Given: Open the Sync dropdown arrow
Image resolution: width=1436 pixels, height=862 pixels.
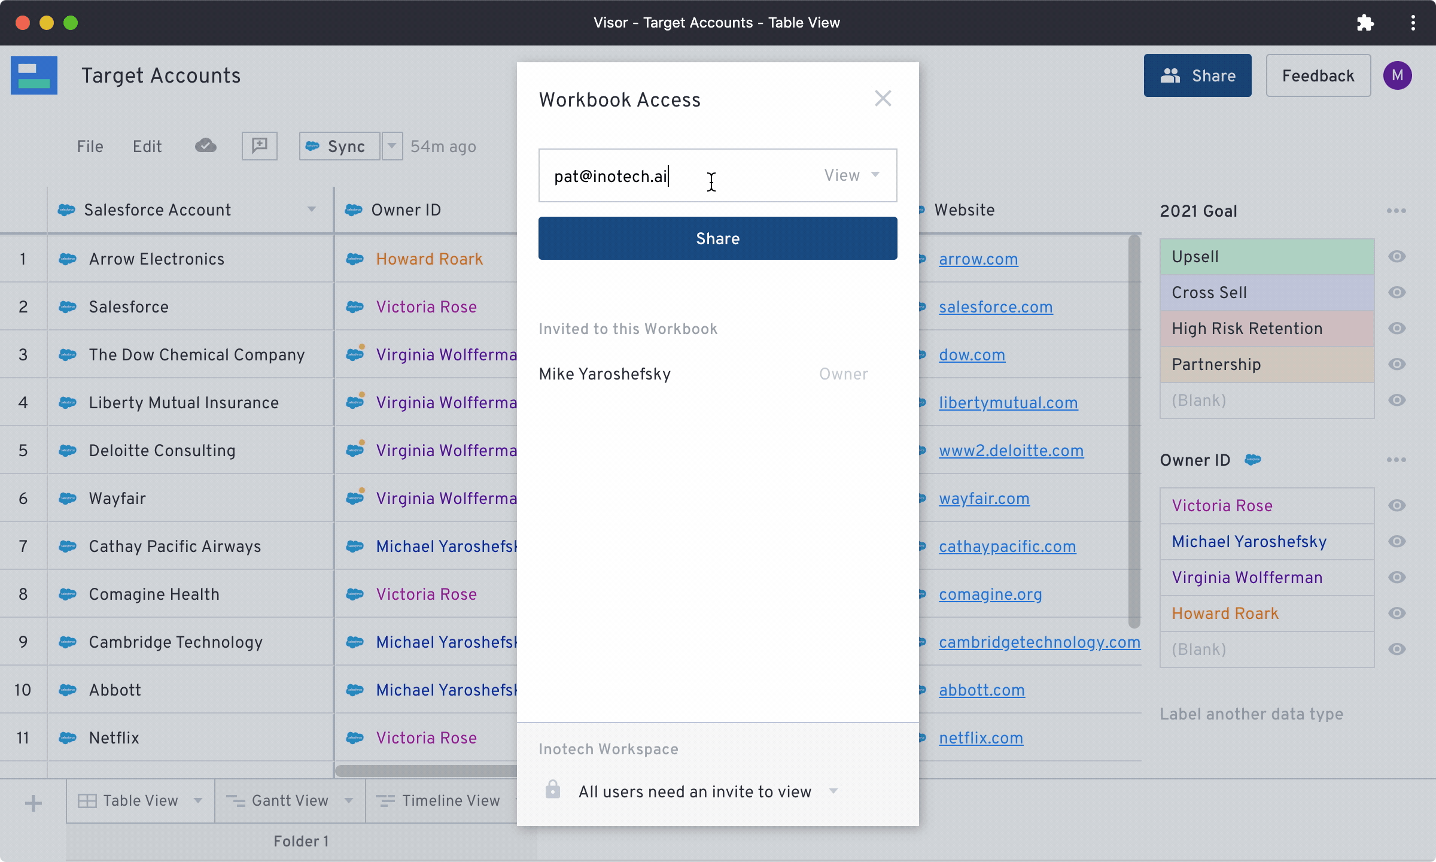Looking at the screenshot, I should point(392,146).
